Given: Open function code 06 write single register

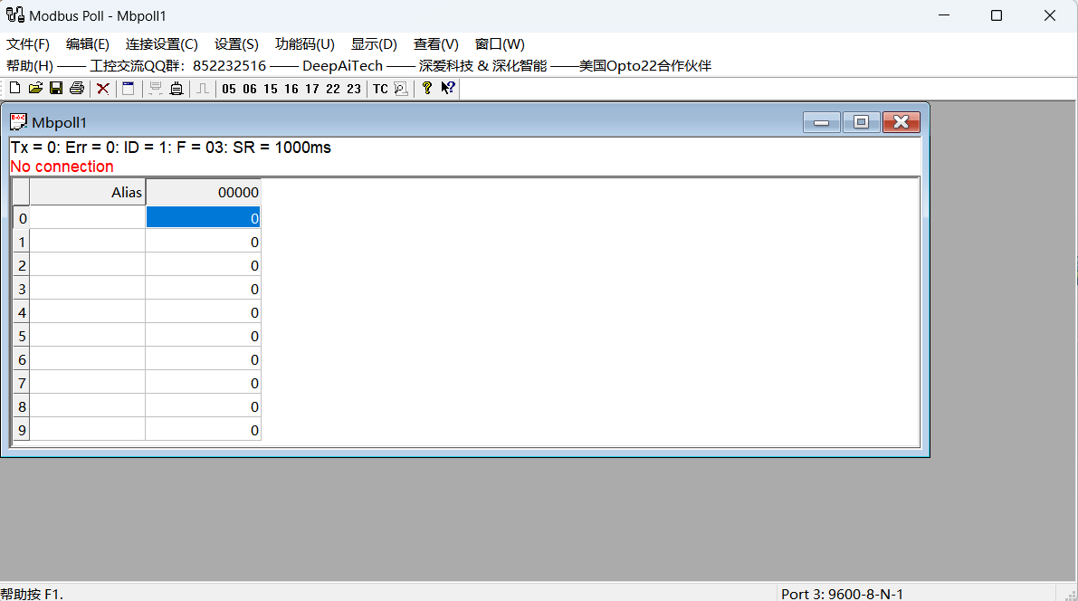Looking at the screenshot, I should (x=250, y=89).
